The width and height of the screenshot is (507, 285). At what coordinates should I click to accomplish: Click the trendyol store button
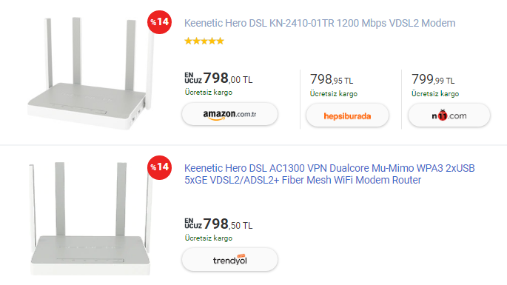point(230,260)
